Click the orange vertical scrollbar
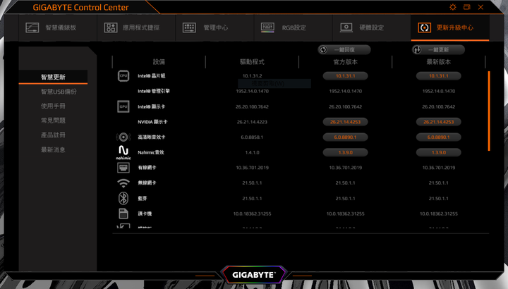This screenshot has height=289, width=508. pos(489,111)
